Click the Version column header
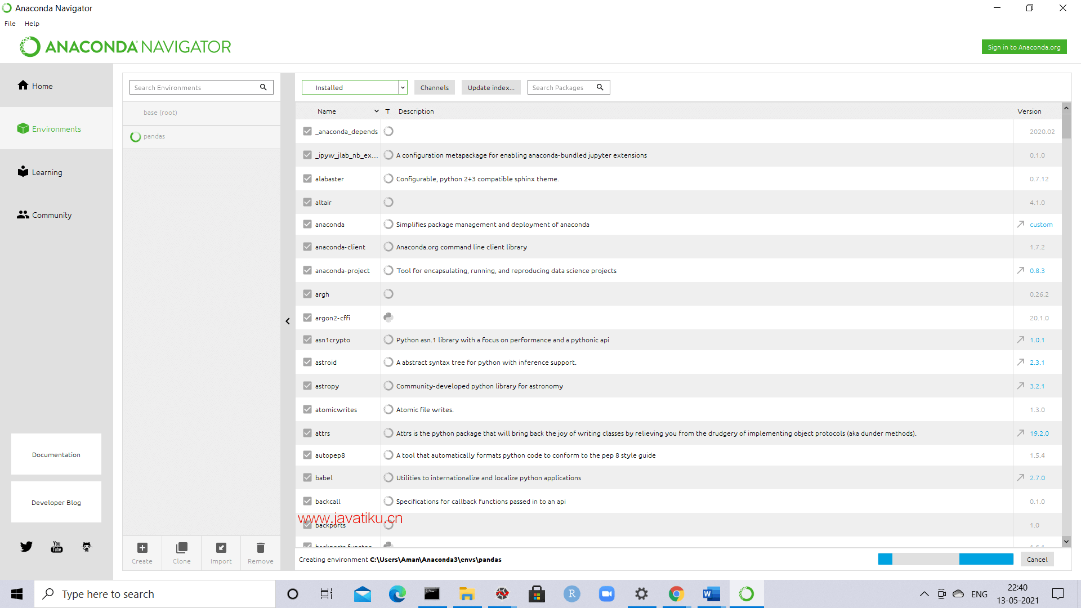This screenshot has width=1081, height=608. (x=1029, y=111)
